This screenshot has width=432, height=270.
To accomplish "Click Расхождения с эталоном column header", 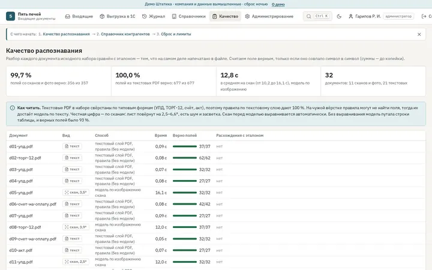I will [x=239, y=136].
